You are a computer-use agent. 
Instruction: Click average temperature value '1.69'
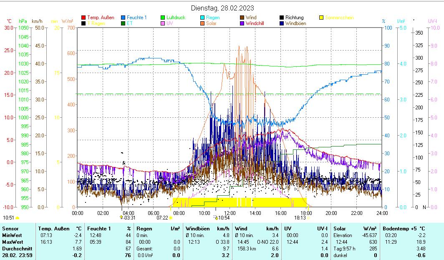tap(77, 249)
